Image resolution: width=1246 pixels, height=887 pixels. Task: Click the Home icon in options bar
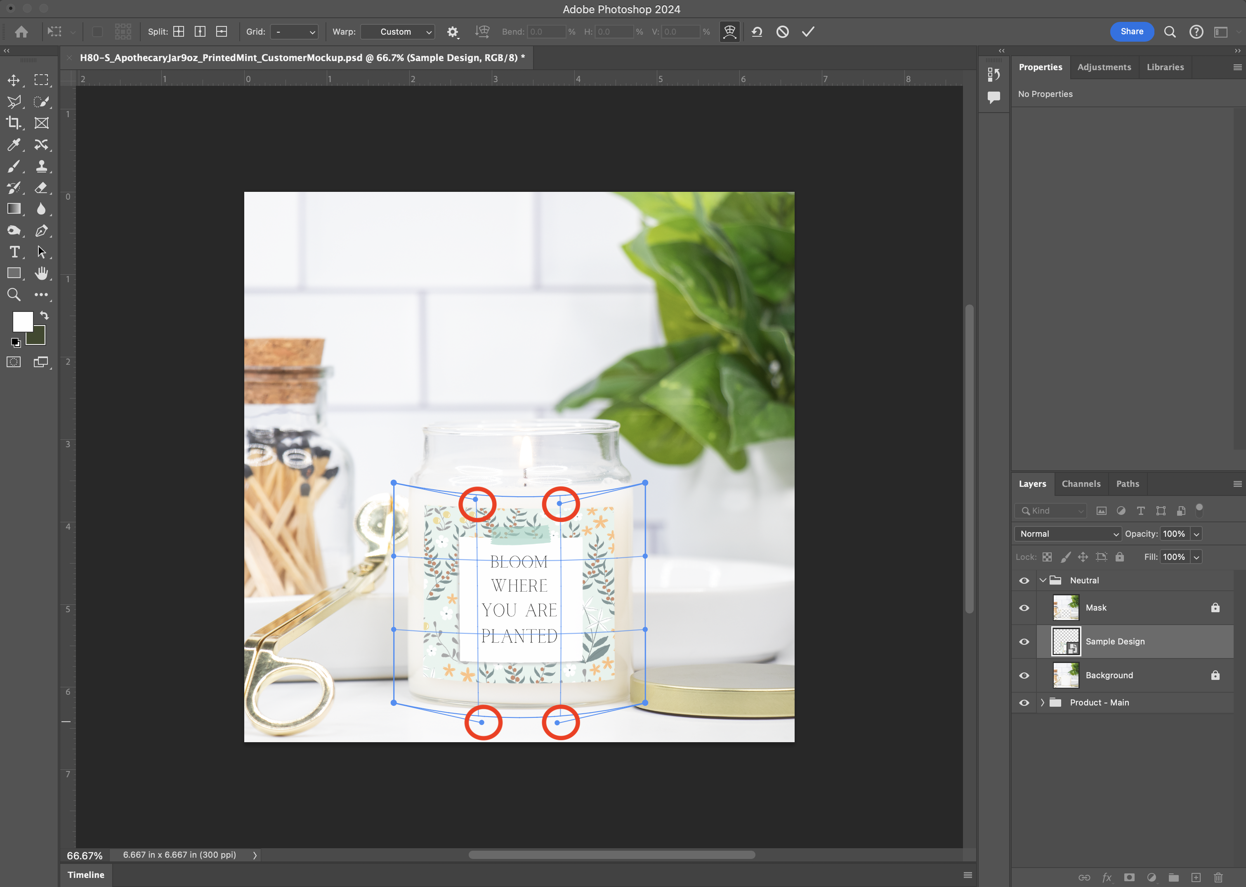21,32
